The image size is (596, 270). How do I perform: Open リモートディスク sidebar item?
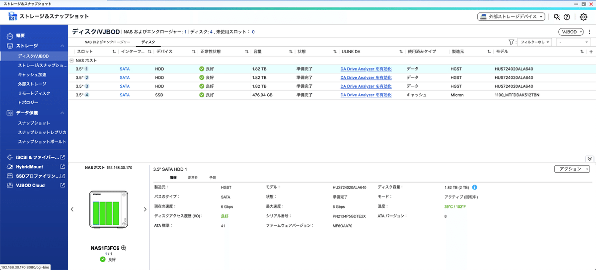point(34,93)
